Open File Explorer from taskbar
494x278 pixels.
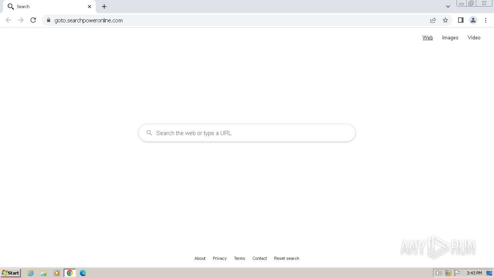coord(44,273)
